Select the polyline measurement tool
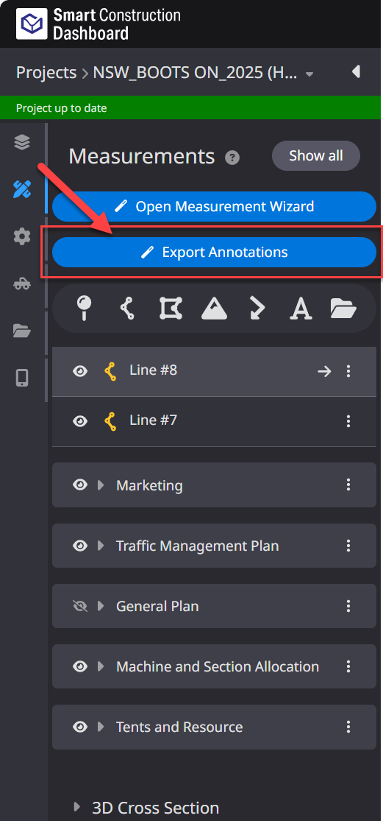383x821 pixels. (127, 308)
